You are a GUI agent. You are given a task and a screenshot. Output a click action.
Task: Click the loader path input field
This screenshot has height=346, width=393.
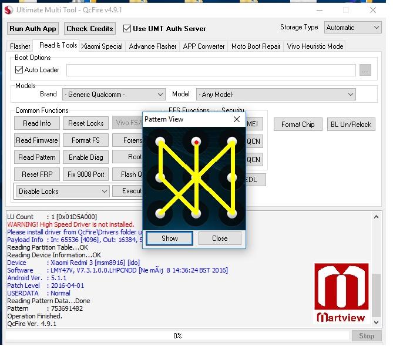coord(211,70)
